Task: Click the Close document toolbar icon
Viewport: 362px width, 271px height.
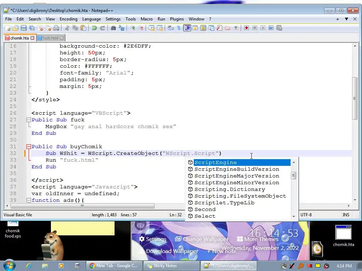Action: [40, 28]
